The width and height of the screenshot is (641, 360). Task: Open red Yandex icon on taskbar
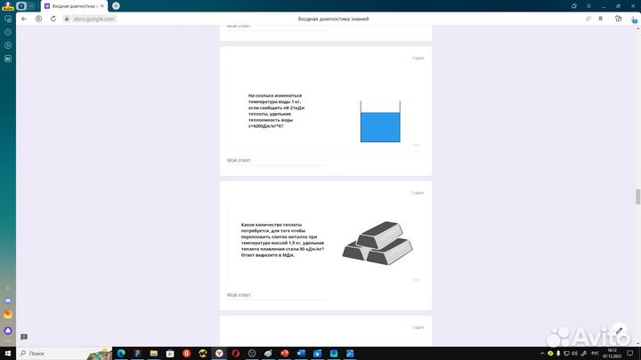point(186,354)
